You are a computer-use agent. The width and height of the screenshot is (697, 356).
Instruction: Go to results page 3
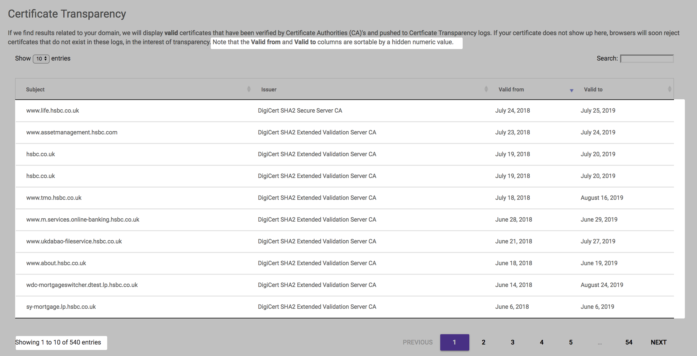[x=513, y=342]
